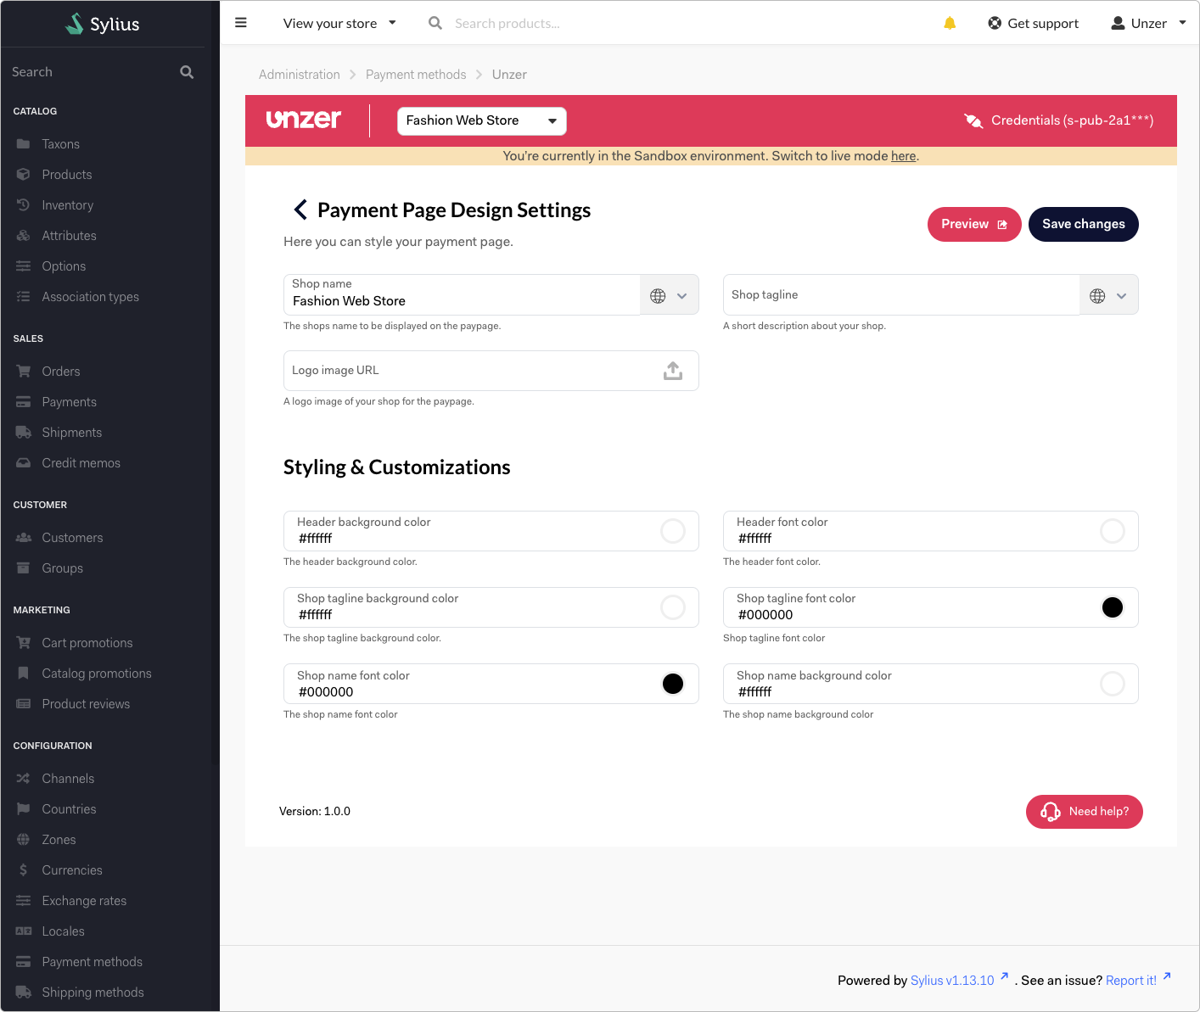Click the Customers icon in sidebar

pos(24,538)
